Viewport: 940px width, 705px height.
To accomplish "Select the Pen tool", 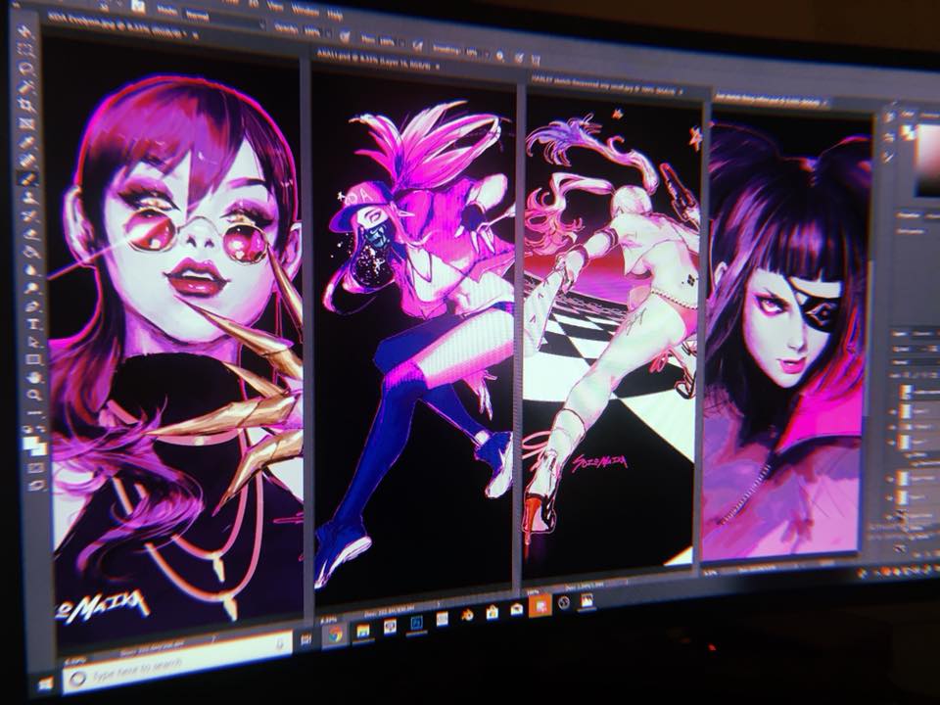I will coord(33,306).
